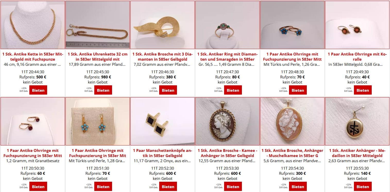Open the gold brooch with diamonds photo
Viewport: 390px width, 192px height.
point(163,25)
